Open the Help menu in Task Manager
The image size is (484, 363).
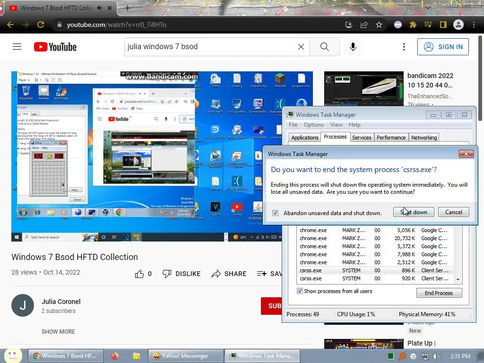[354, 125]
